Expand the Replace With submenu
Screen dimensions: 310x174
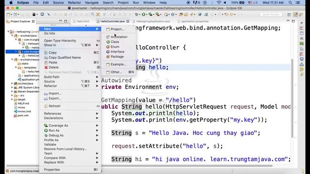(x=70, y=162)
